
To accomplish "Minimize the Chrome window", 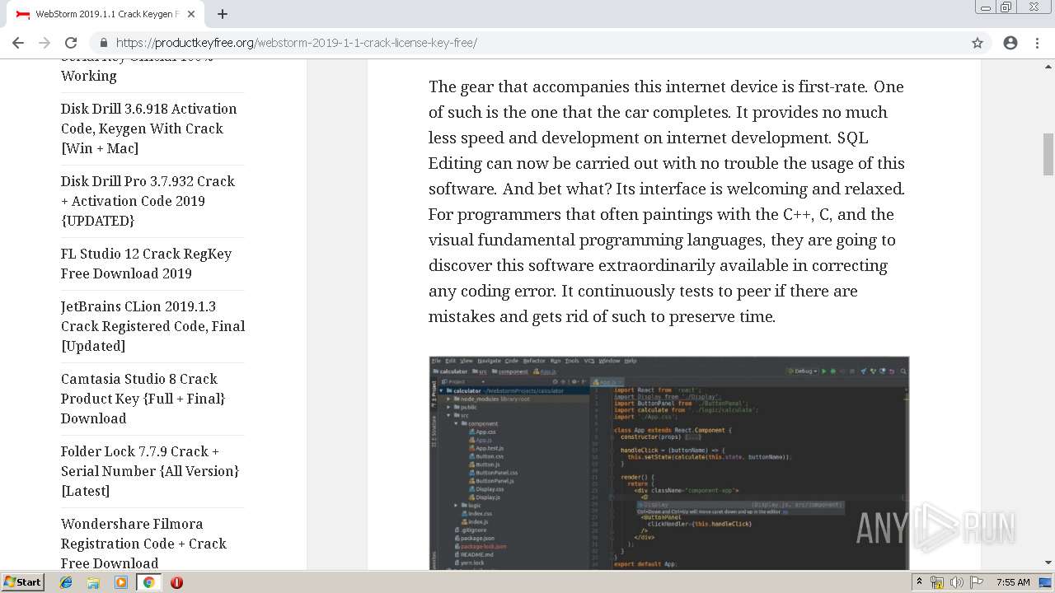I will click(985, 7).
